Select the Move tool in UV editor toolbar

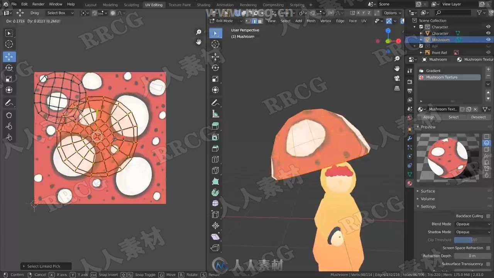(9, 57)
